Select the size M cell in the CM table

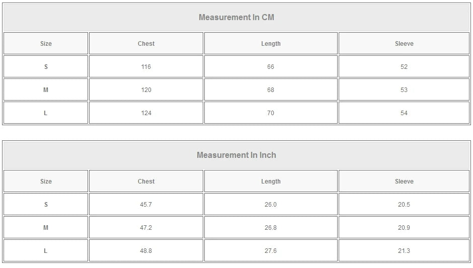(46, 90)
